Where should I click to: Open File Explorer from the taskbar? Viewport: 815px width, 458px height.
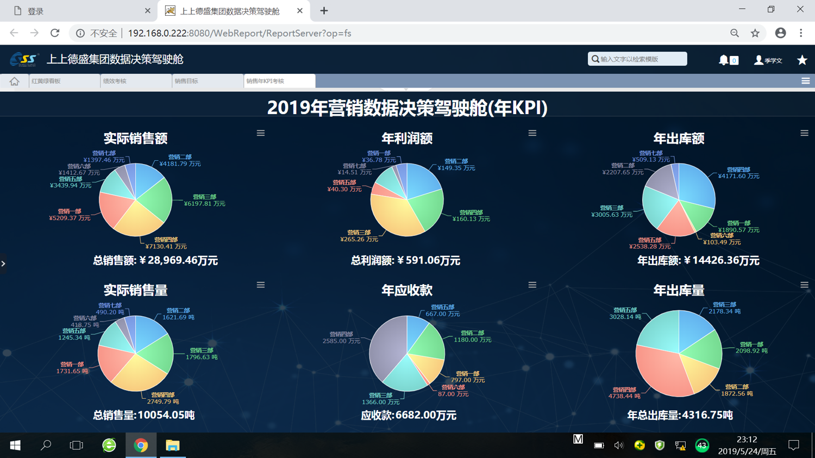172,446
